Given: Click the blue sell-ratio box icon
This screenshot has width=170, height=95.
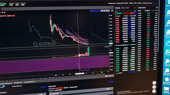Looking at the screenshot, I should 134,13.
